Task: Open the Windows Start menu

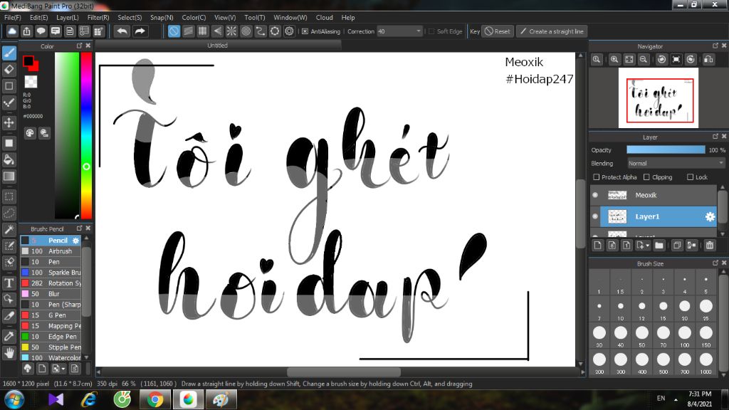Action: point(14,399)
